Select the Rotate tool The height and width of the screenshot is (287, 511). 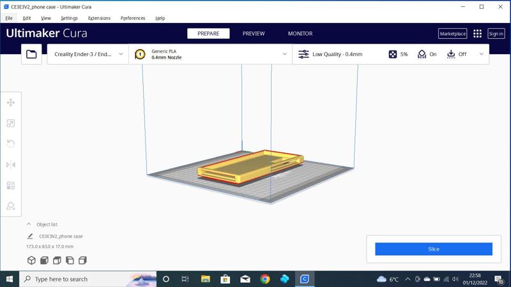pos(11,144)
